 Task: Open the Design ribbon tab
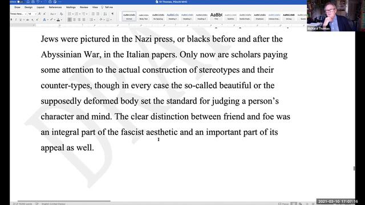click(x=29, y=7)
